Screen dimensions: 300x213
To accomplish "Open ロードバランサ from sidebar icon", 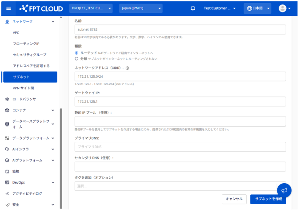I will 7,99.
